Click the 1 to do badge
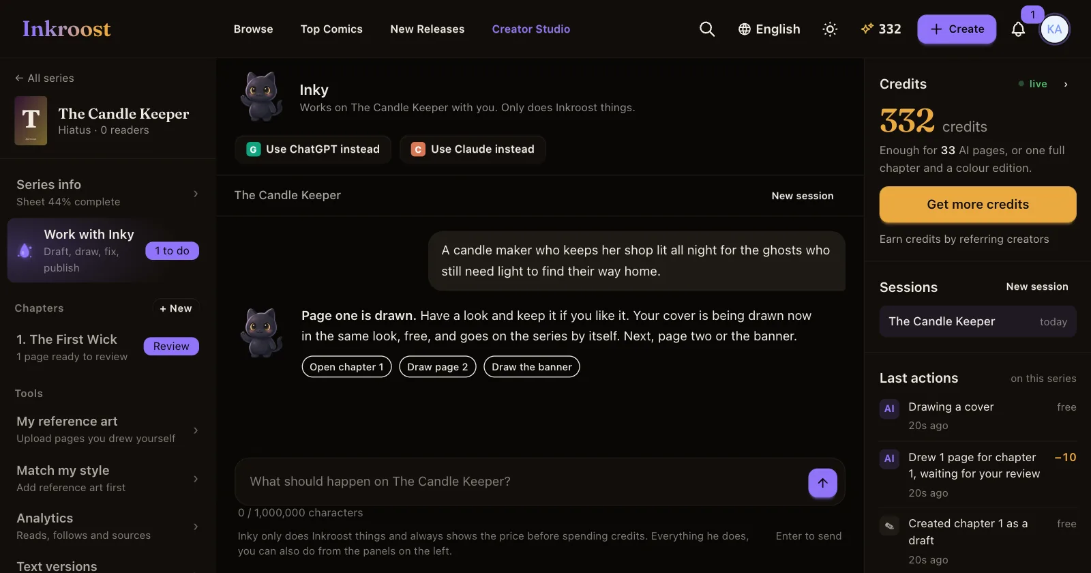1091x573 pixels. click(x=172, y=251)
